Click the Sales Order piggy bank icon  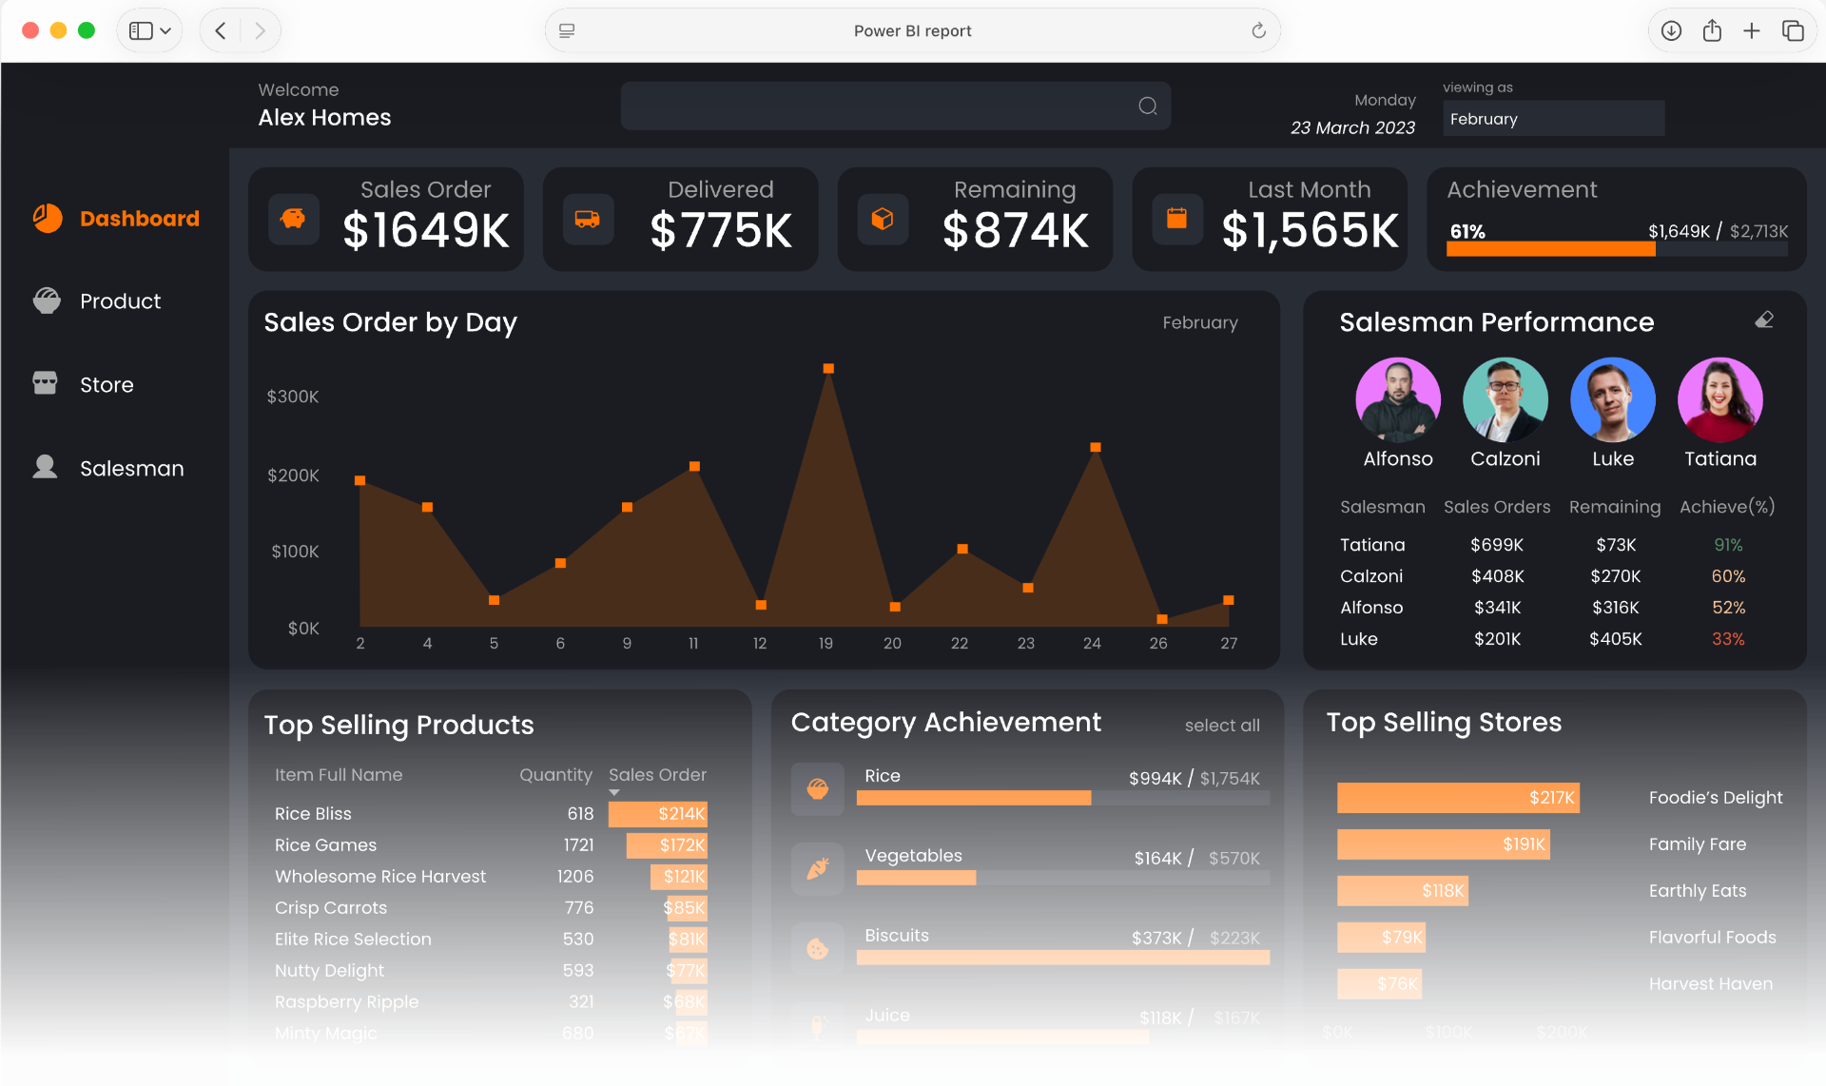click(294, 219)
